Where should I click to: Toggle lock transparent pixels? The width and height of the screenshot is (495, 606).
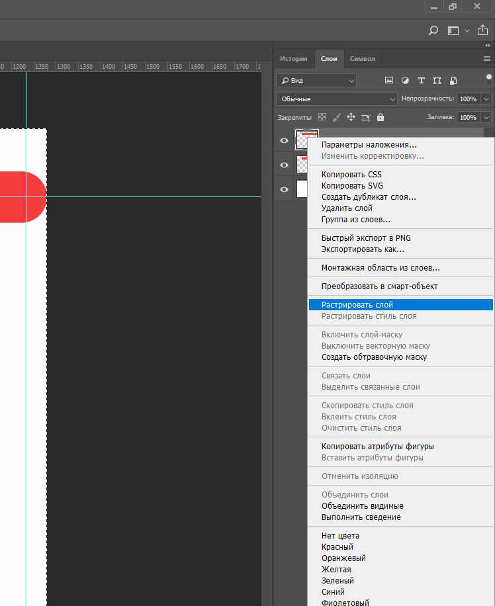tap(322, 117)
